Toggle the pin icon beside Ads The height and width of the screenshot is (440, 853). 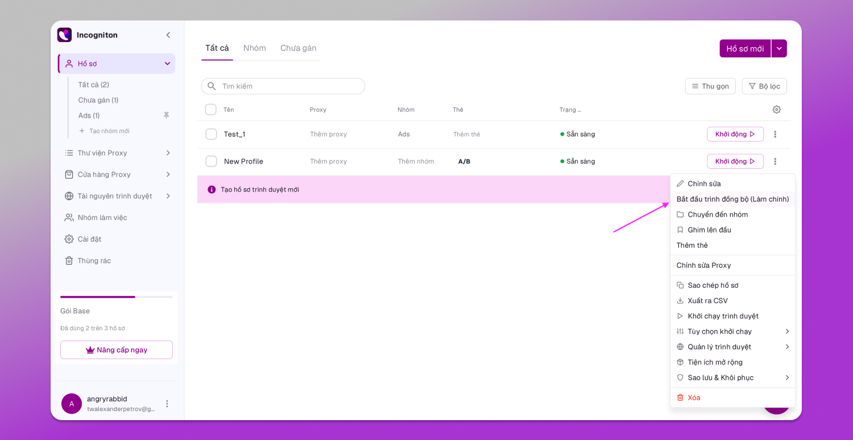tap(167, 115)
